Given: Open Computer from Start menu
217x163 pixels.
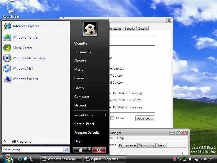Looking at the screenshot, I should pos(82,97).
